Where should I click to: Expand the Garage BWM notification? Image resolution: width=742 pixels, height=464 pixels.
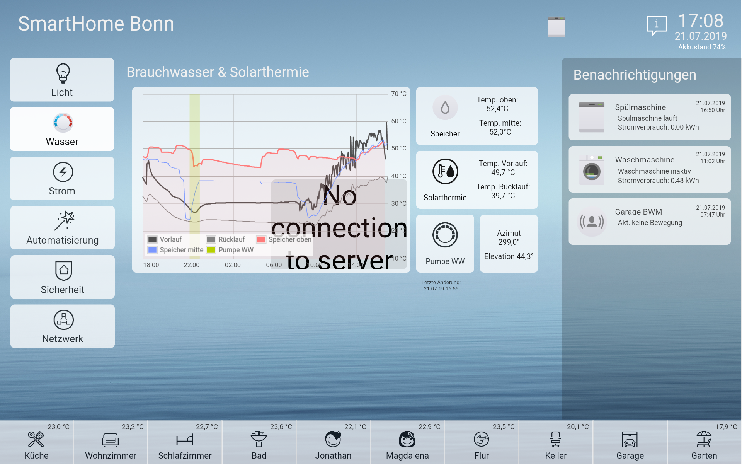point(649,221)
